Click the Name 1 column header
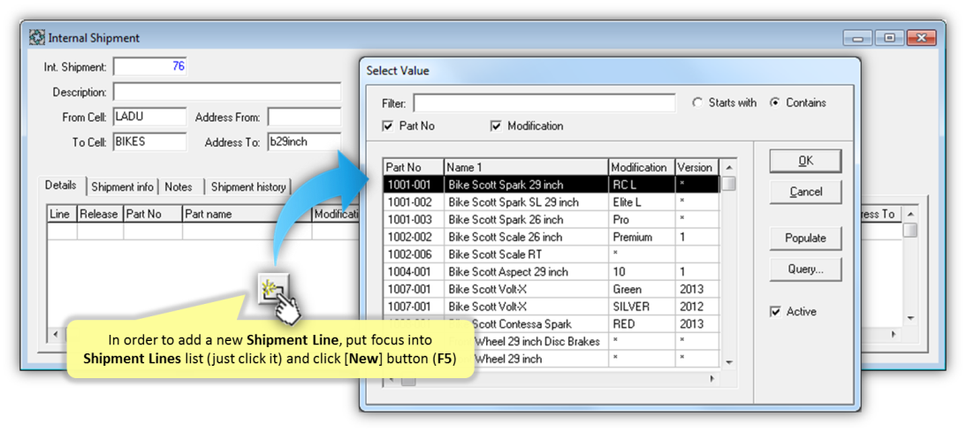Viewport: 966px width, 432px height. [x=527, y=167]
